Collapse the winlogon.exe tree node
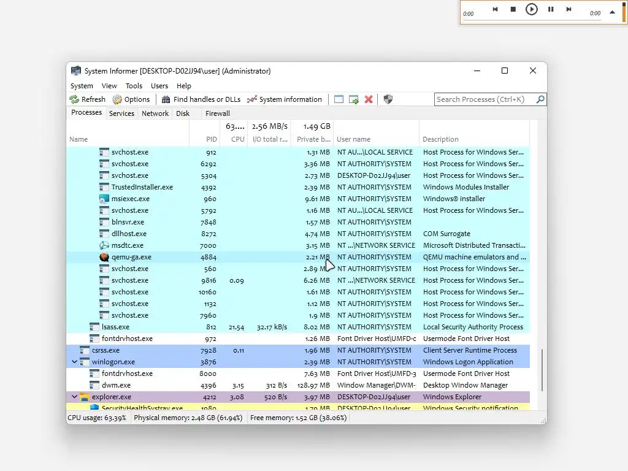This screenshot has height=471, width=628. pyautogui.click(x=74, y=362)
